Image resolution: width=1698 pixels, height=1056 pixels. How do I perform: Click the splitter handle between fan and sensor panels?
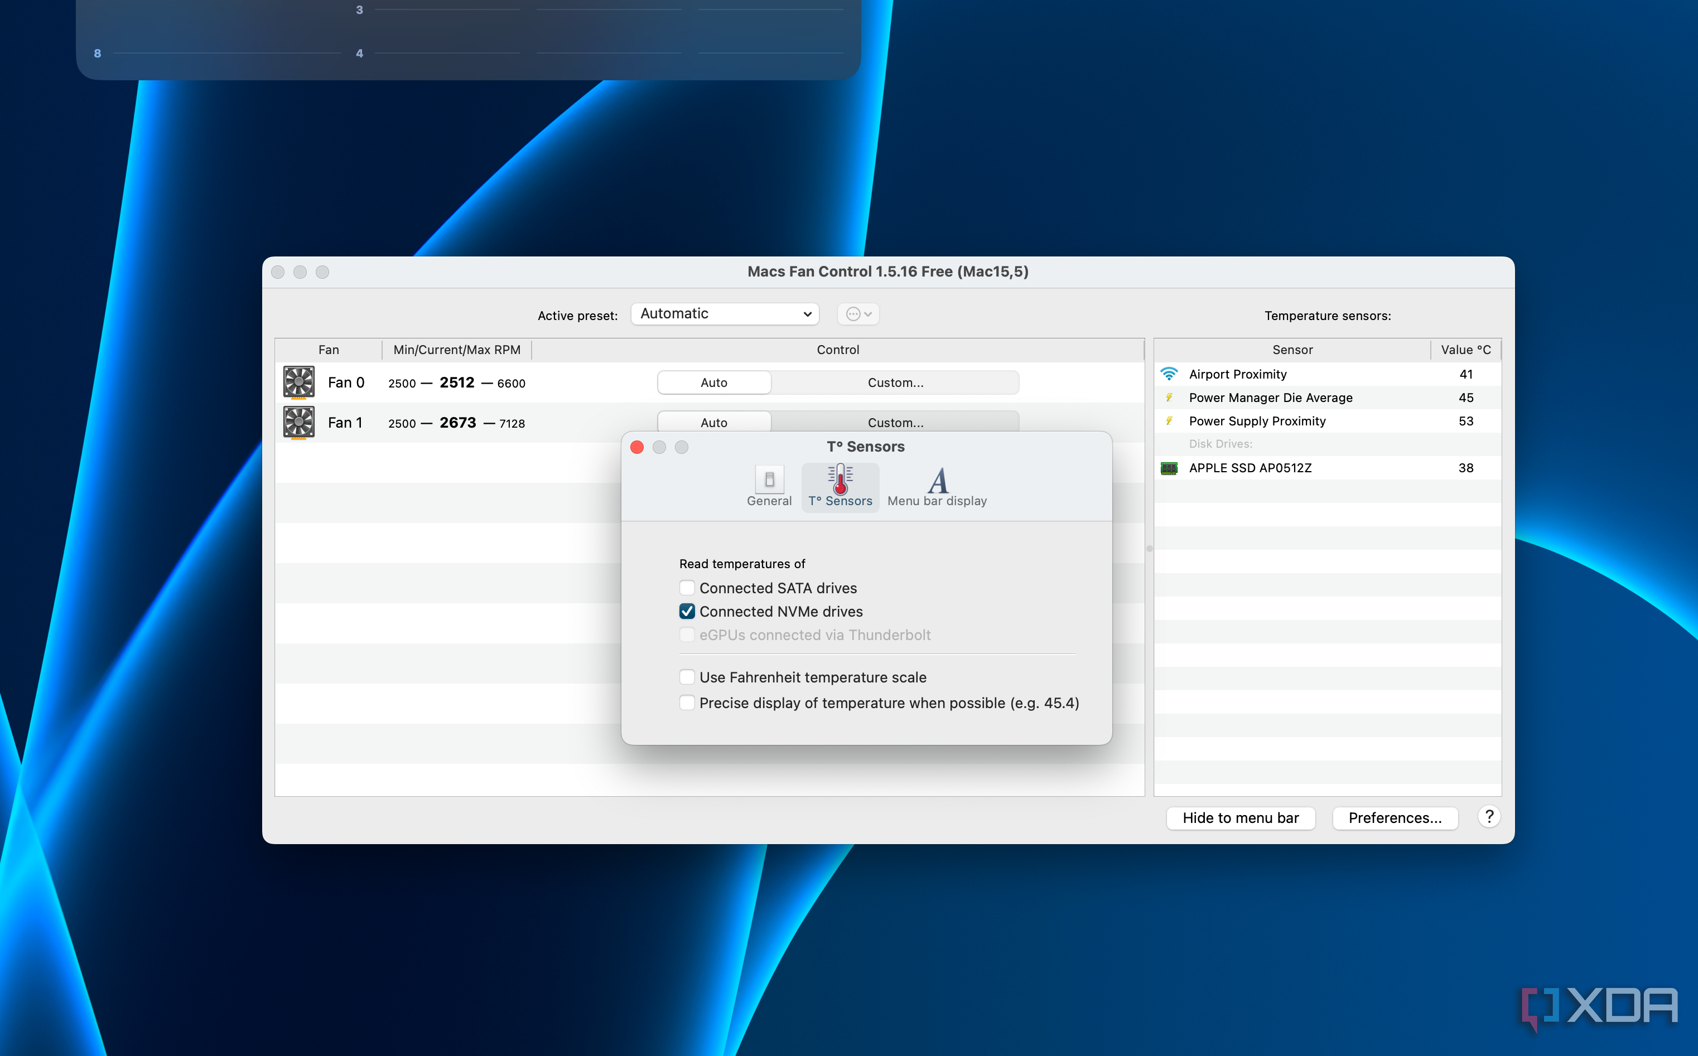click(x=1149, y=548)
